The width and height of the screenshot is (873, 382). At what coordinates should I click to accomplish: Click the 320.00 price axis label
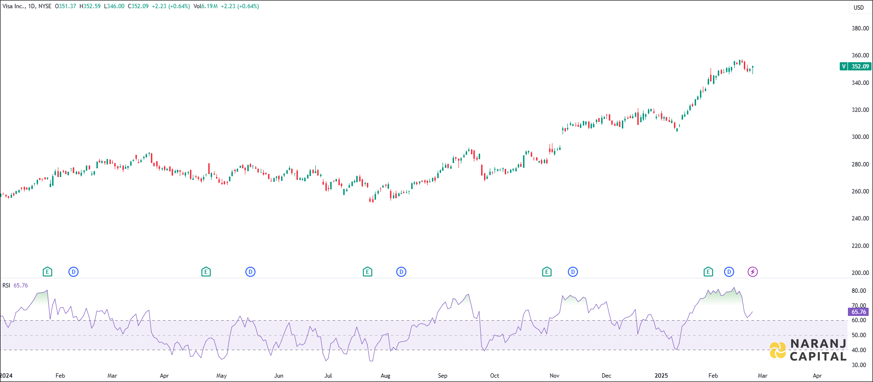click(860, 110)
